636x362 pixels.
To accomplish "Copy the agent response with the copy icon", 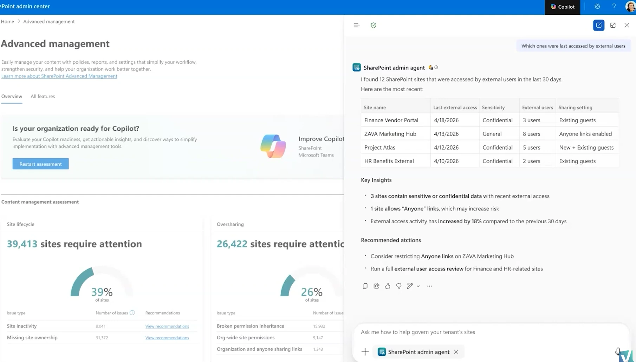I will click(365, 286).
